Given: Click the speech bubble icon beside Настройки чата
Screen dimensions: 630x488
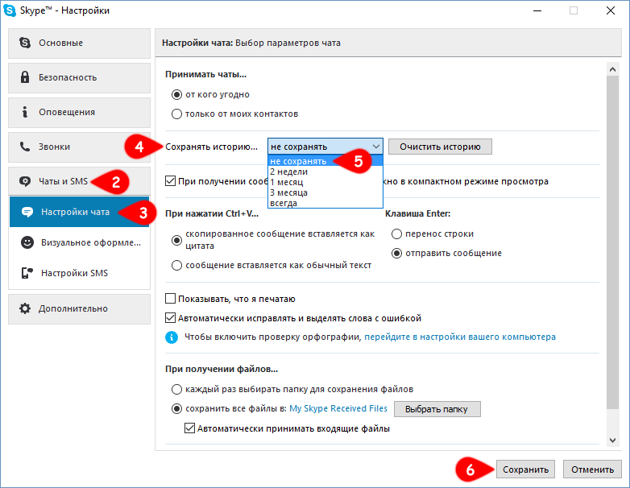Looking at the screenshot, I should tap(27, 212).
